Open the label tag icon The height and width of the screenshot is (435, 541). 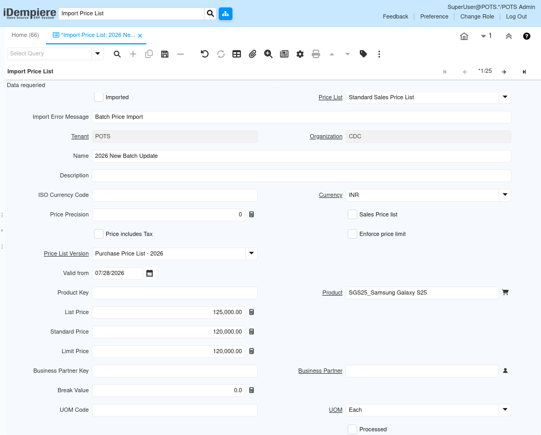[363, 54]
